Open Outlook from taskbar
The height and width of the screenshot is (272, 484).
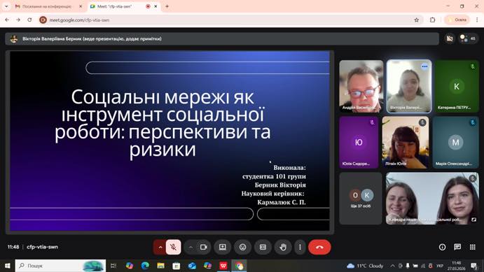pos(192,266)
